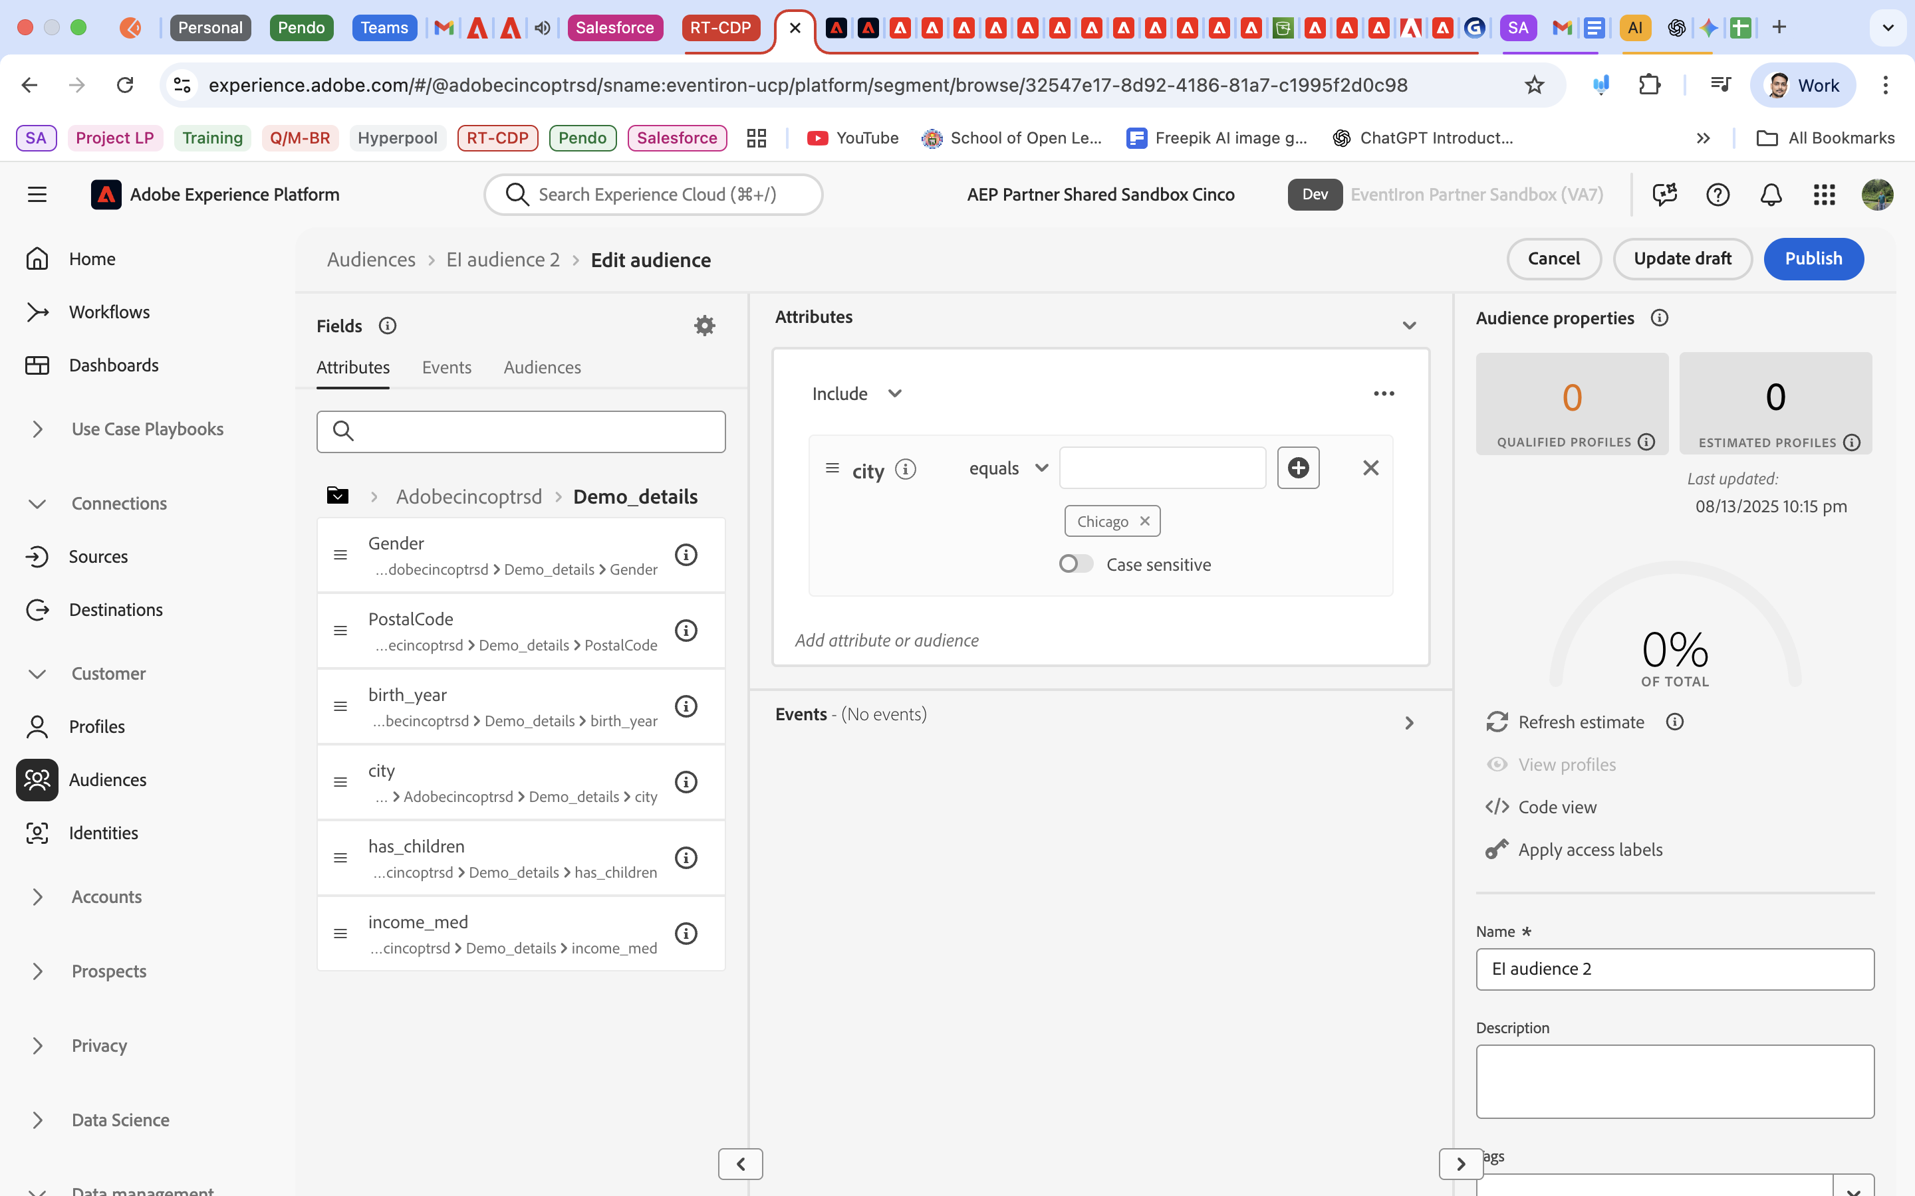Click the audience Name input field

pyautogui.click(x=1674, y=969)
